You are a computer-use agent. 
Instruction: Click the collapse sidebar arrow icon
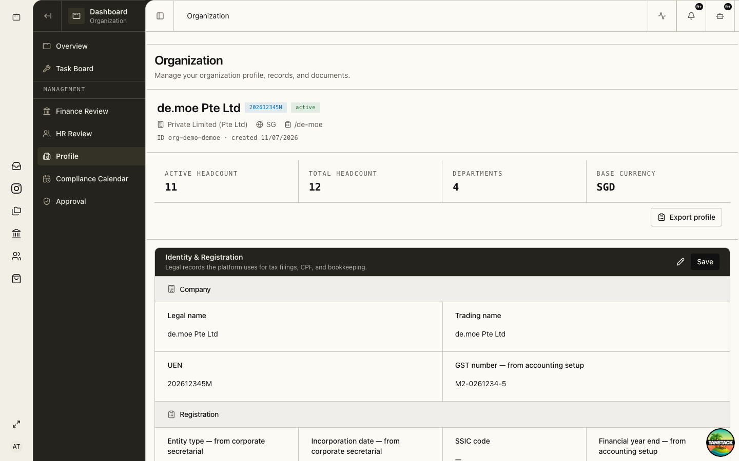point(48,16)
